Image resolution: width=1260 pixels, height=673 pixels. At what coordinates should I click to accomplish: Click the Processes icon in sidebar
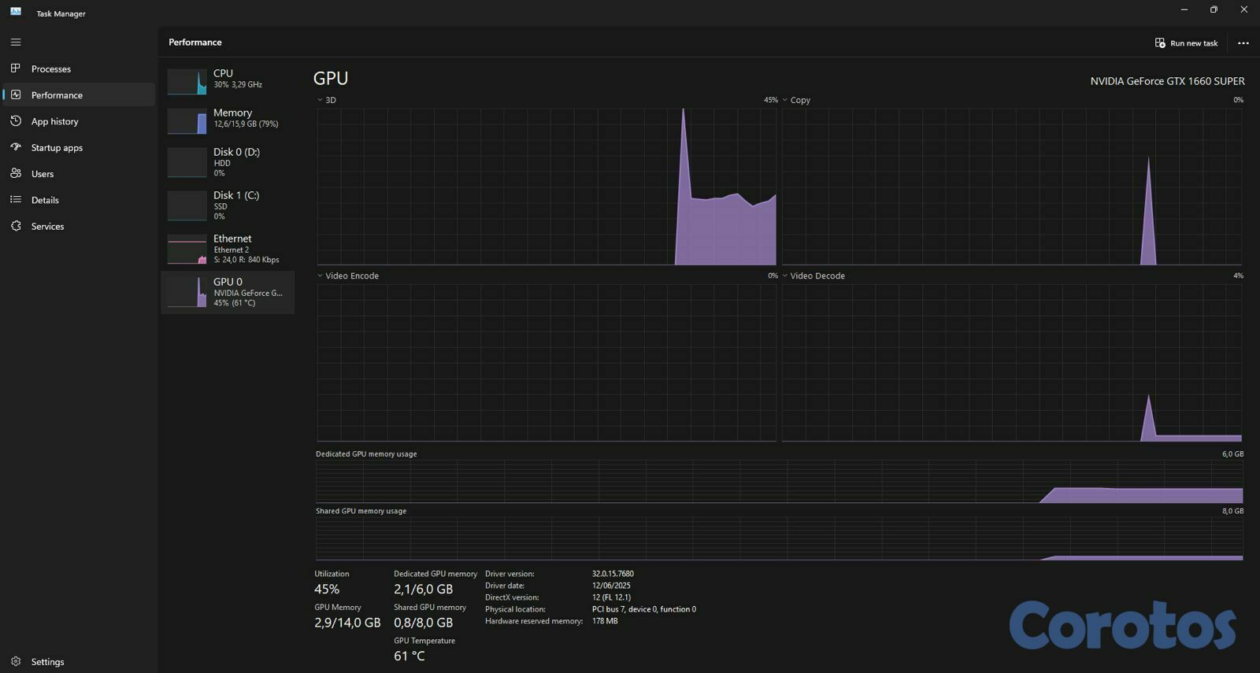16,68
